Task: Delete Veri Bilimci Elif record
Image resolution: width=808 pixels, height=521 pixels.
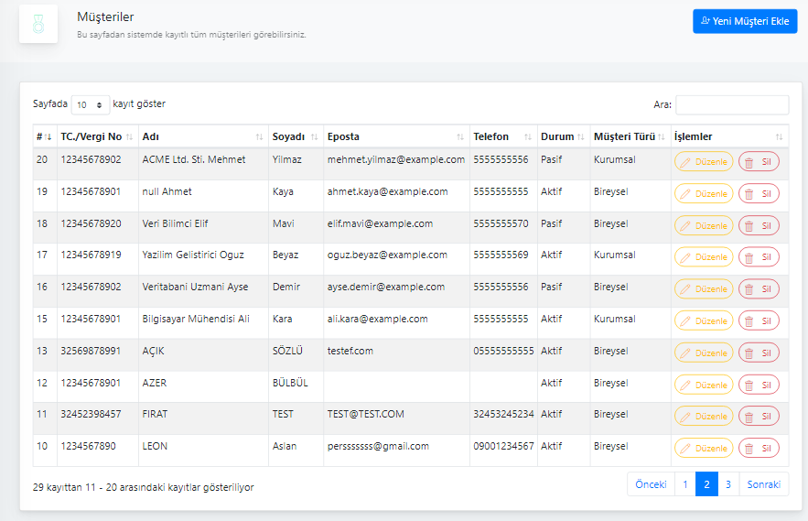Action: (759, 226)
